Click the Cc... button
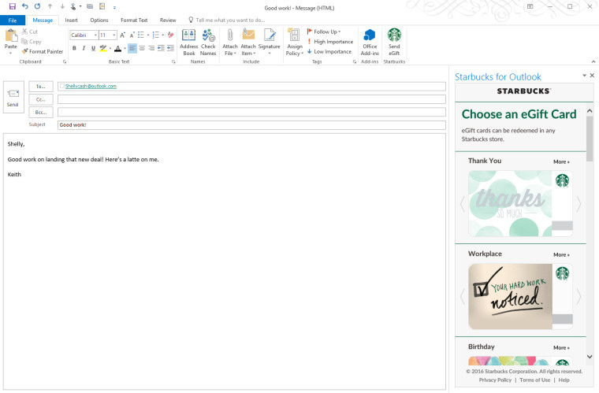Screen dimensions: 599x393 click(x=41, y=99)
